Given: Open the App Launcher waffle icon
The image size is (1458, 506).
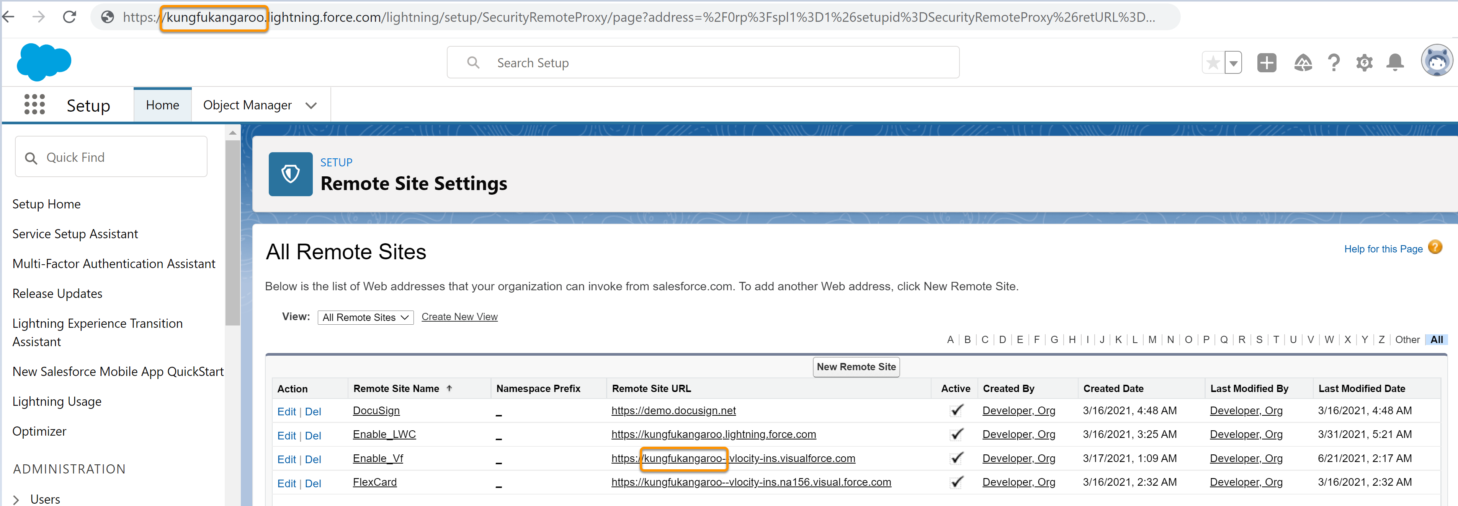Looking at the screenshot, I should (34, 104).
